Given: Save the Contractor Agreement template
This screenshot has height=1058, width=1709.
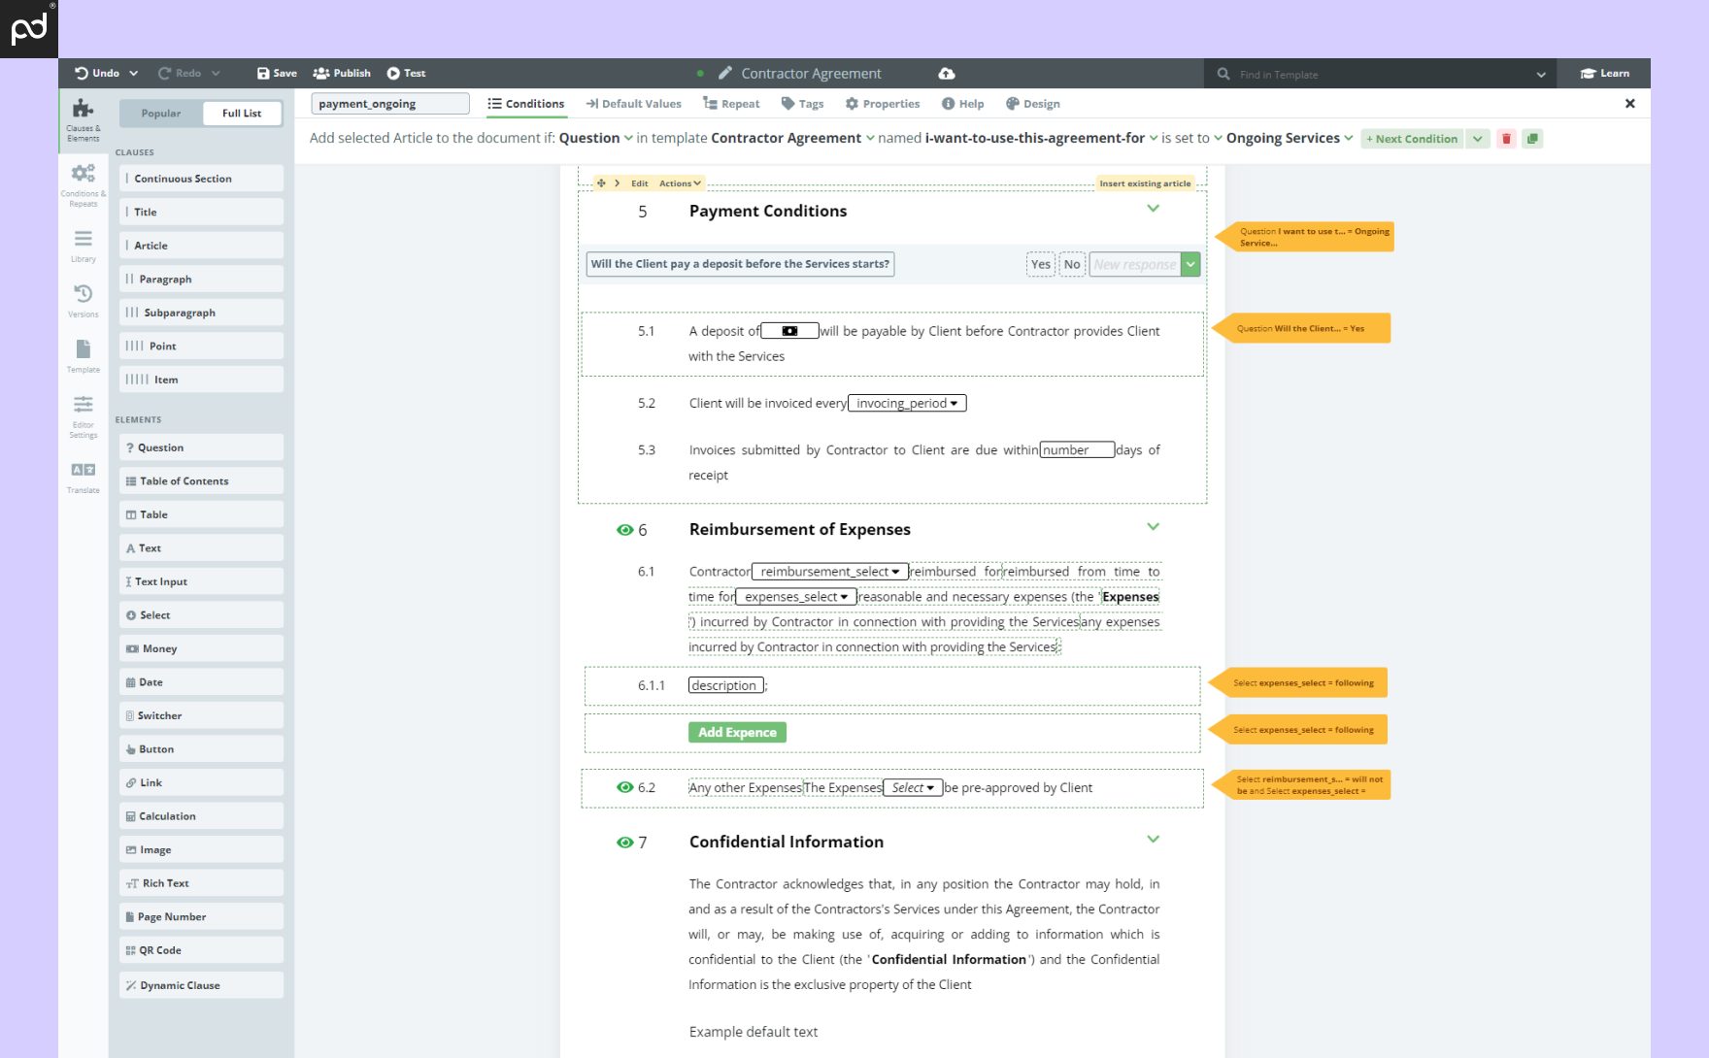Looking at the screenshot, I should pos(276,73).
